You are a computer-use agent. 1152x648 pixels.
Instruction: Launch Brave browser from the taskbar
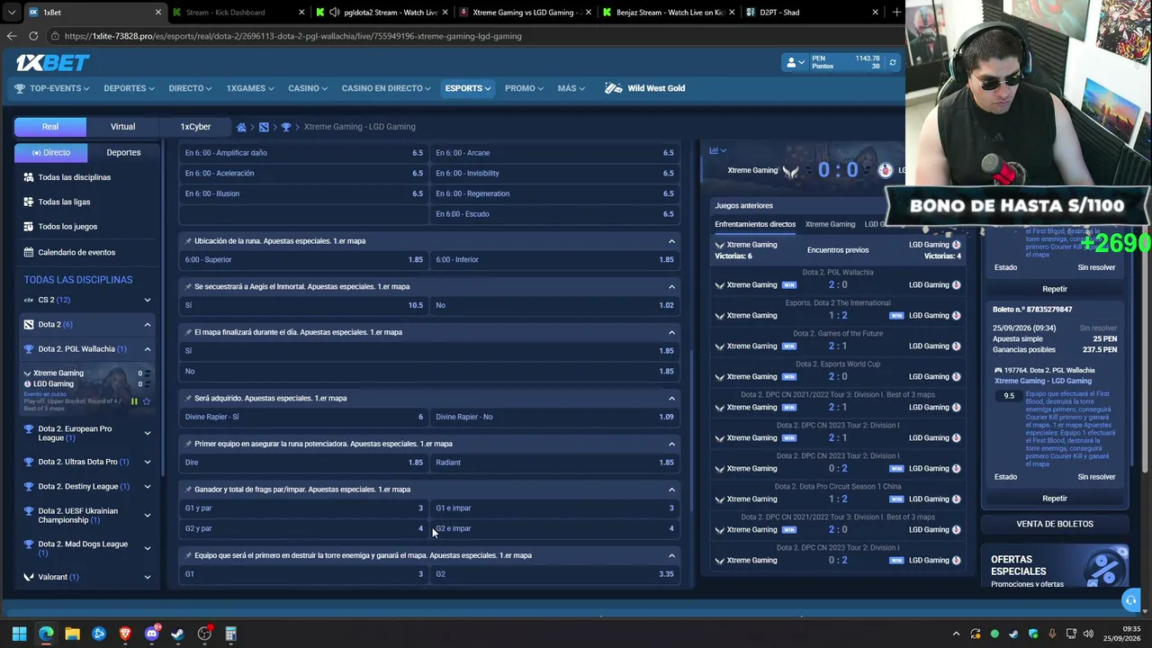click(125, 634)
